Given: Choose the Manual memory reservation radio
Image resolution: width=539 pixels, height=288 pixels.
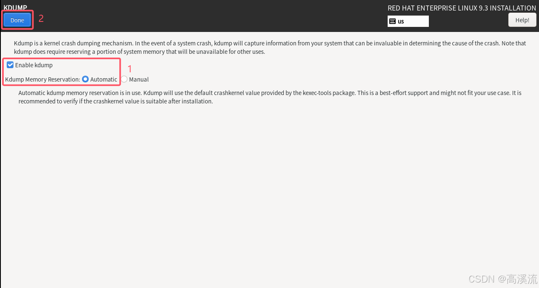Looking at the screenshot, I should tap(124, 79).
